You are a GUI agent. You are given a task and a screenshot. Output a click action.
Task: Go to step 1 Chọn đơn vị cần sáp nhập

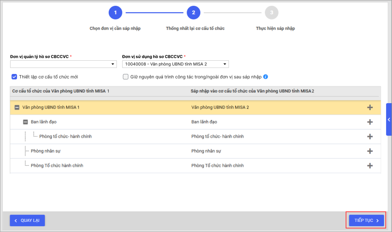[x=115, y=13]
